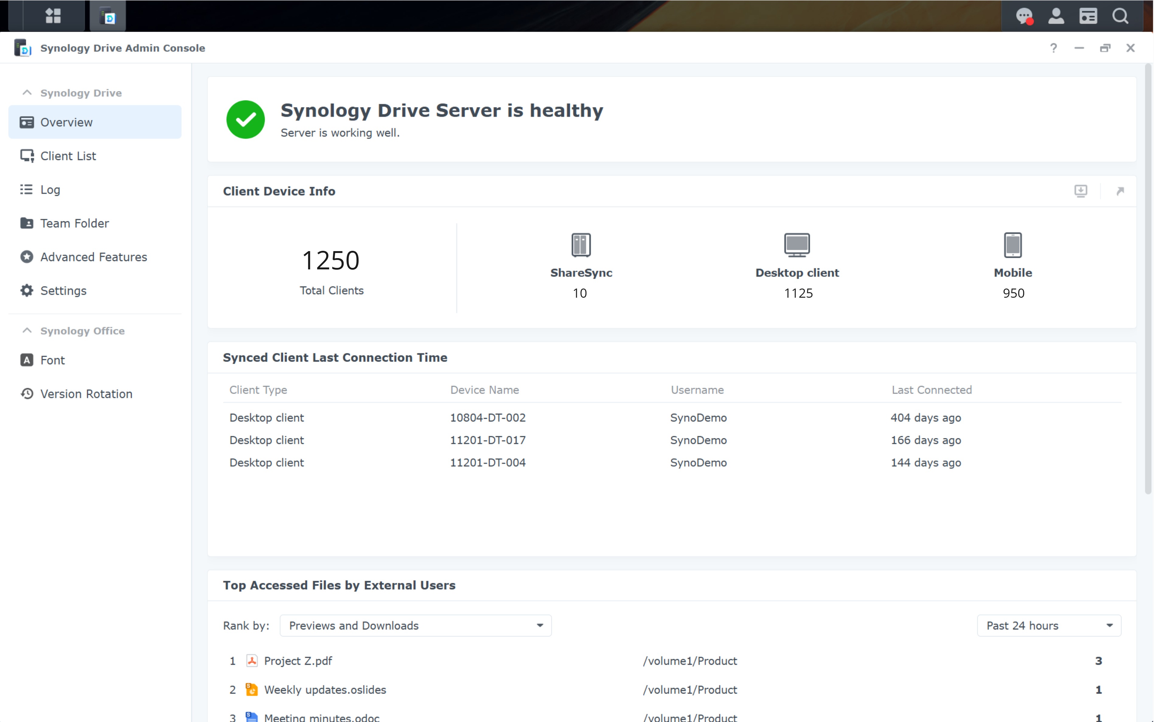Click the notifications chat icon with red badge
1154x722 pixels.
pyautogui.click(x=1024, y=16)
